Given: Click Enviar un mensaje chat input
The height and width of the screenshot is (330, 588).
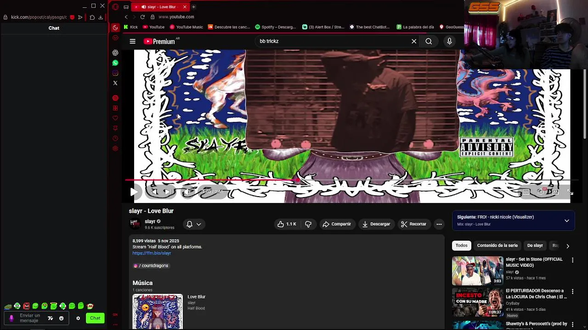Looking at the screenshot, I should pos(30,318).
